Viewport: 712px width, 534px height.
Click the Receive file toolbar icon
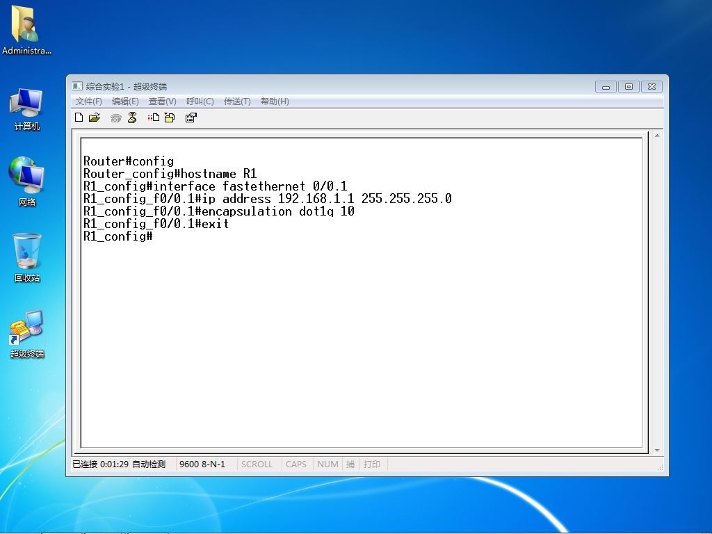click(170, 118)
